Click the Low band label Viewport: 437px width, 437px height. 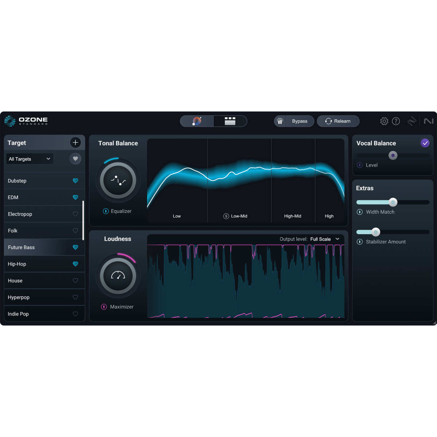point(177,216)
